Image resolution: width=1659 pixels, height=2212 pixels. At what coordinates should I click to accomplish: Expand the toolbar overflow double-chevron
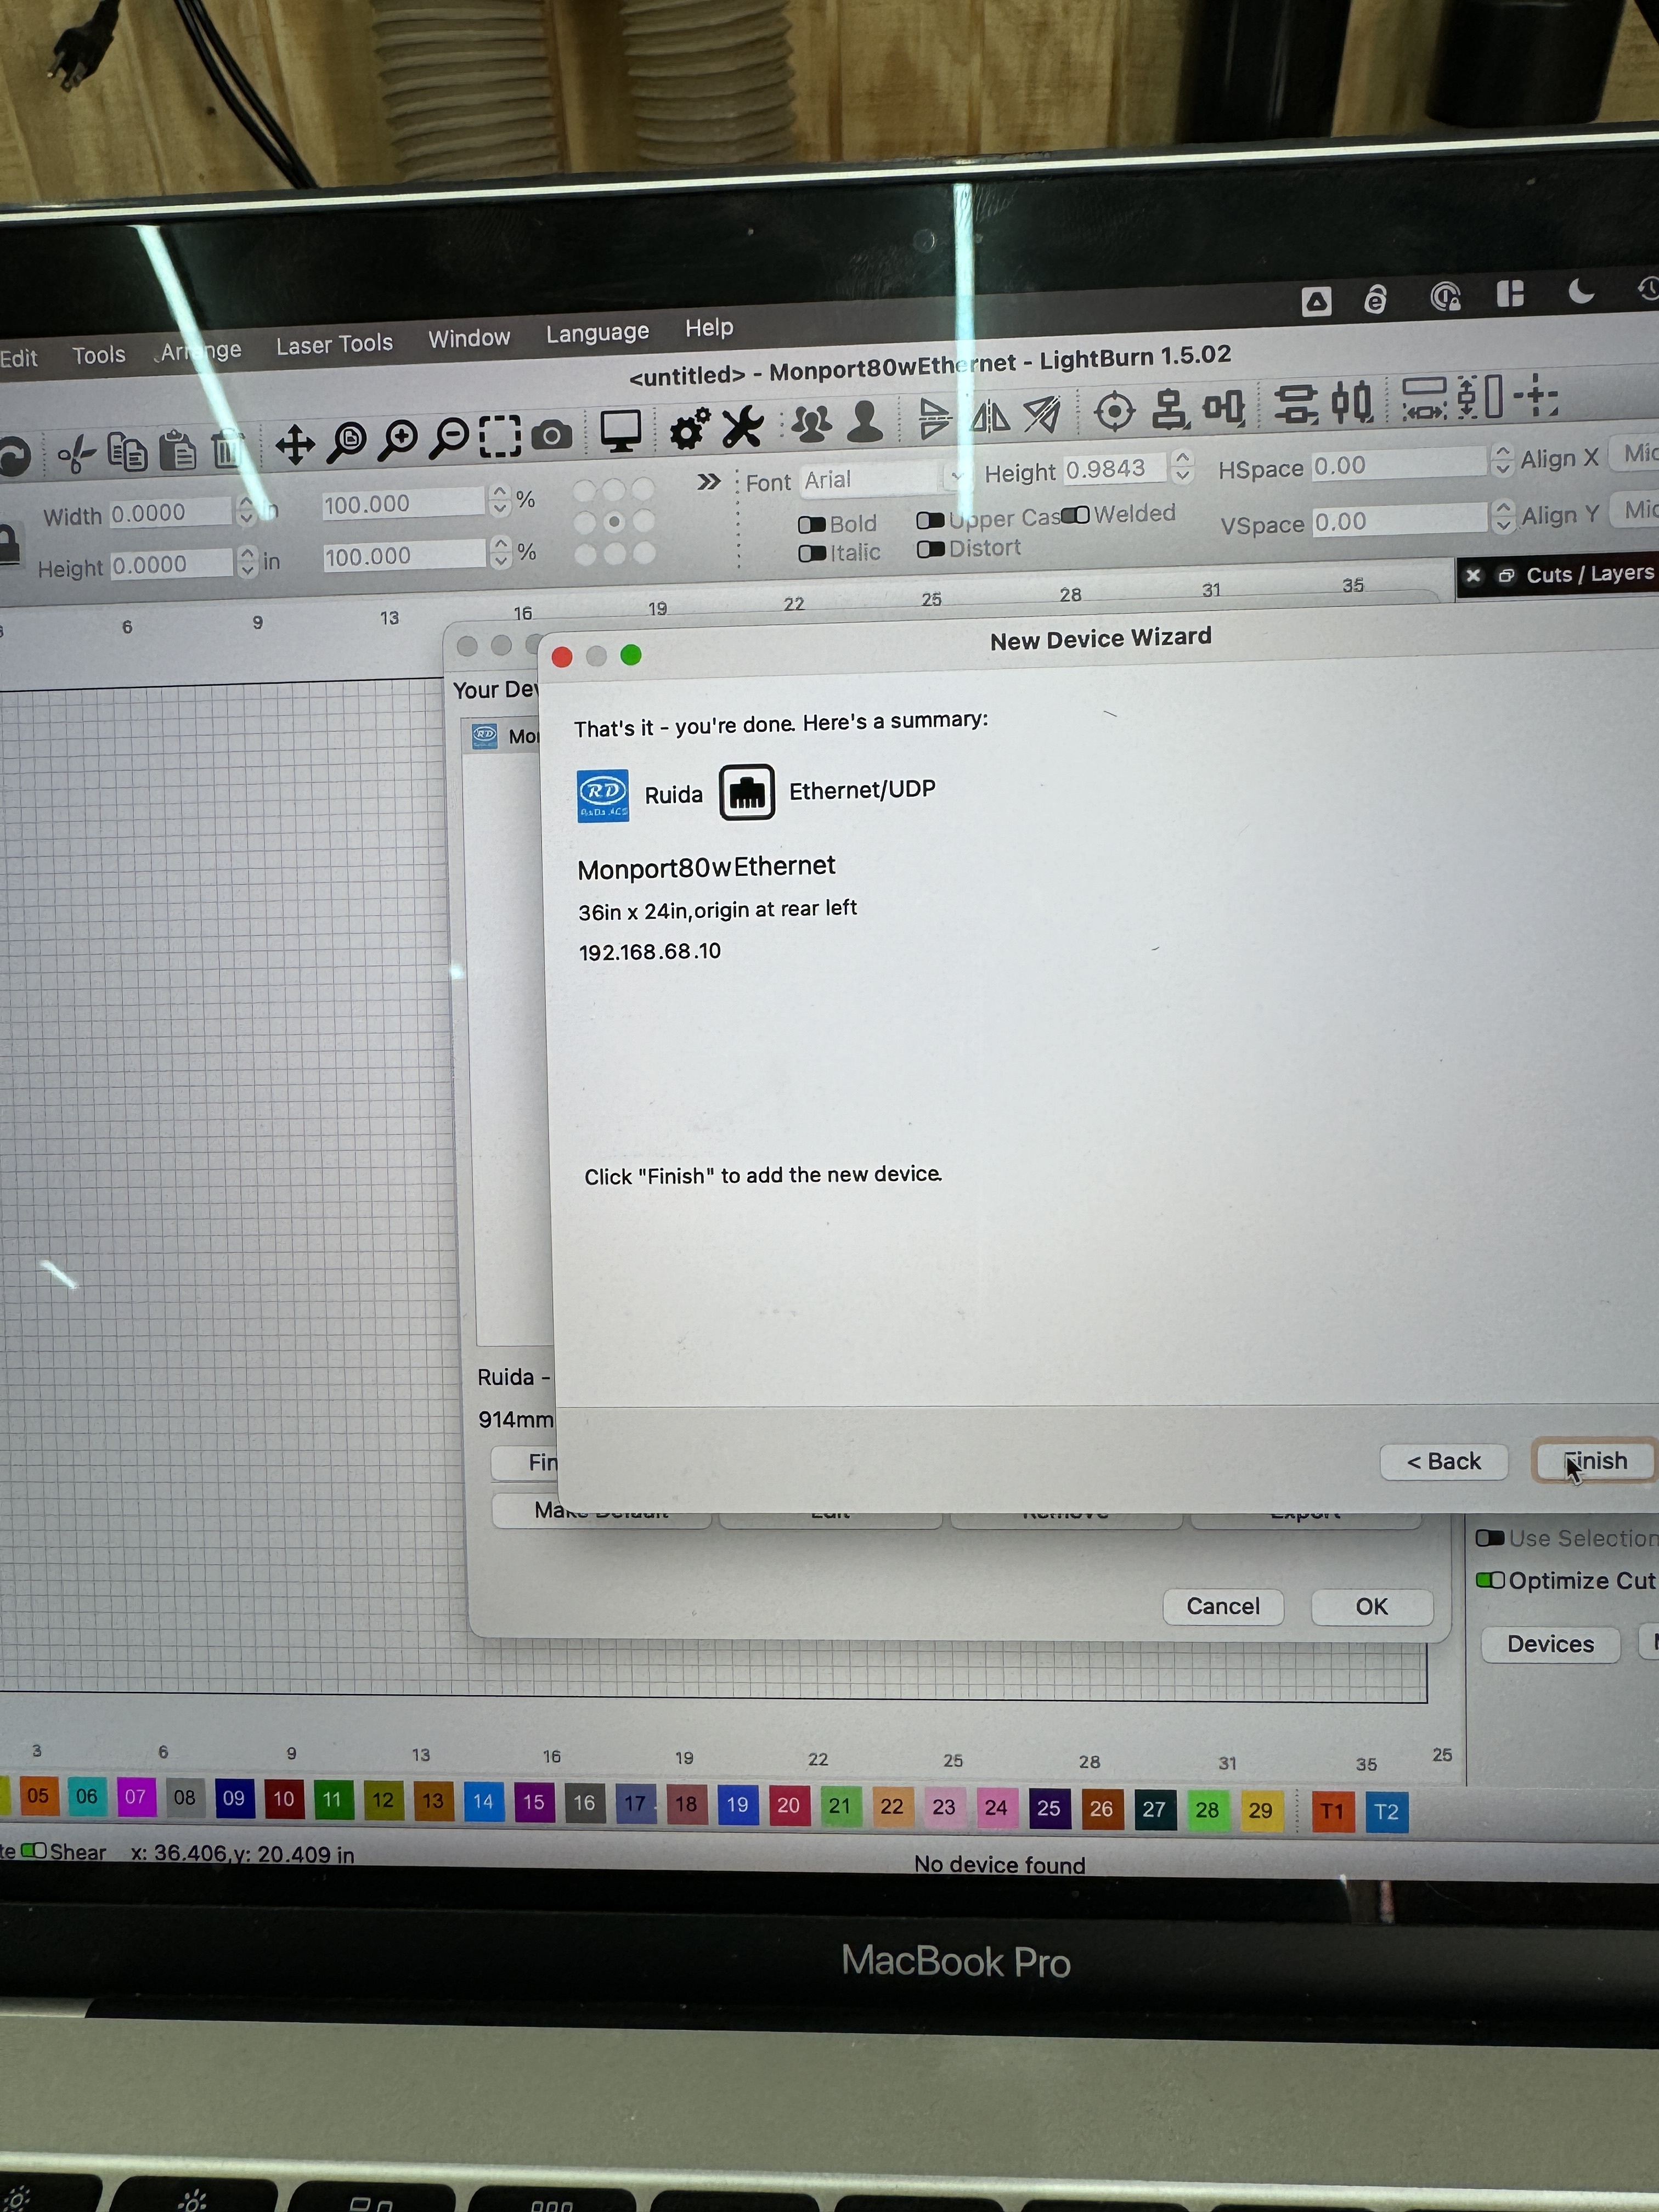point(709,482)
